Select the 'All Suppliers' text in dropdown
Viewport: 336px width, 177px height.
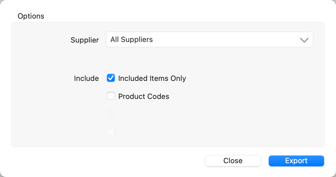132,39
